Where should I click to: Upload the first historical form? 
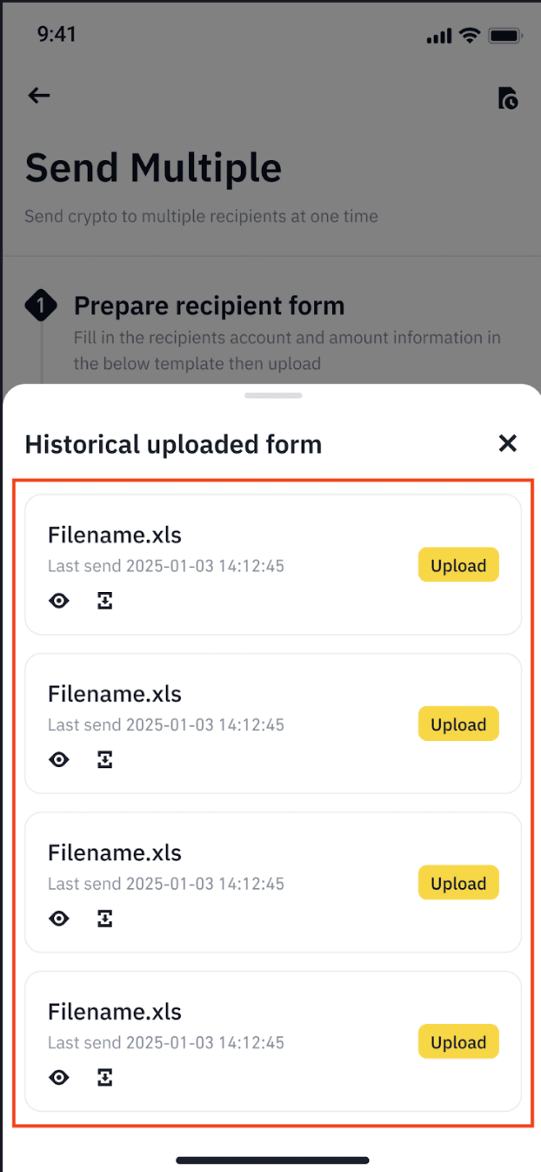pyautogui.click(x=458, y=565)
